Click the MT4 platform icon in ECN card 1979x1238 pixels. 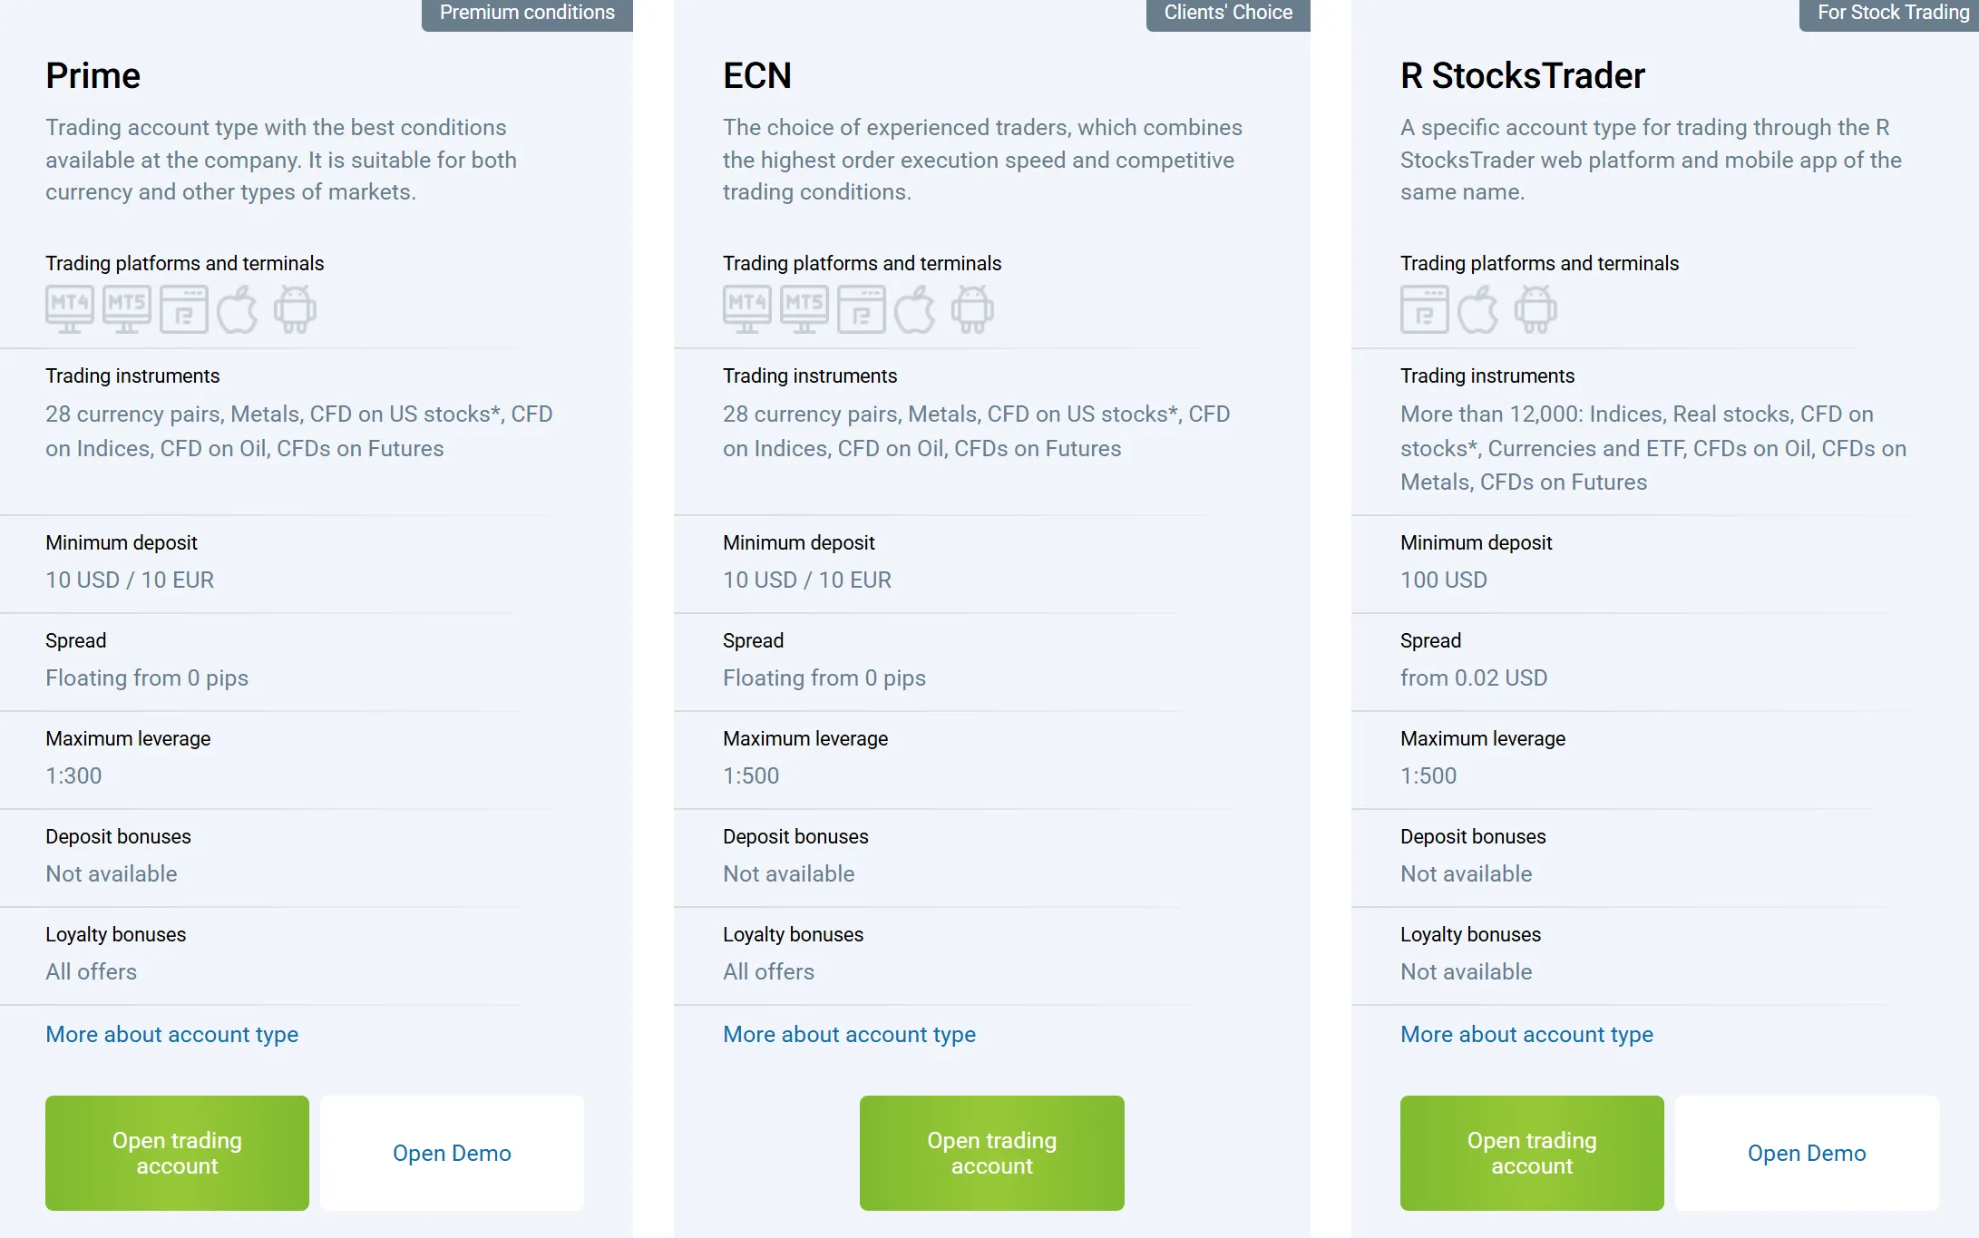747,309
